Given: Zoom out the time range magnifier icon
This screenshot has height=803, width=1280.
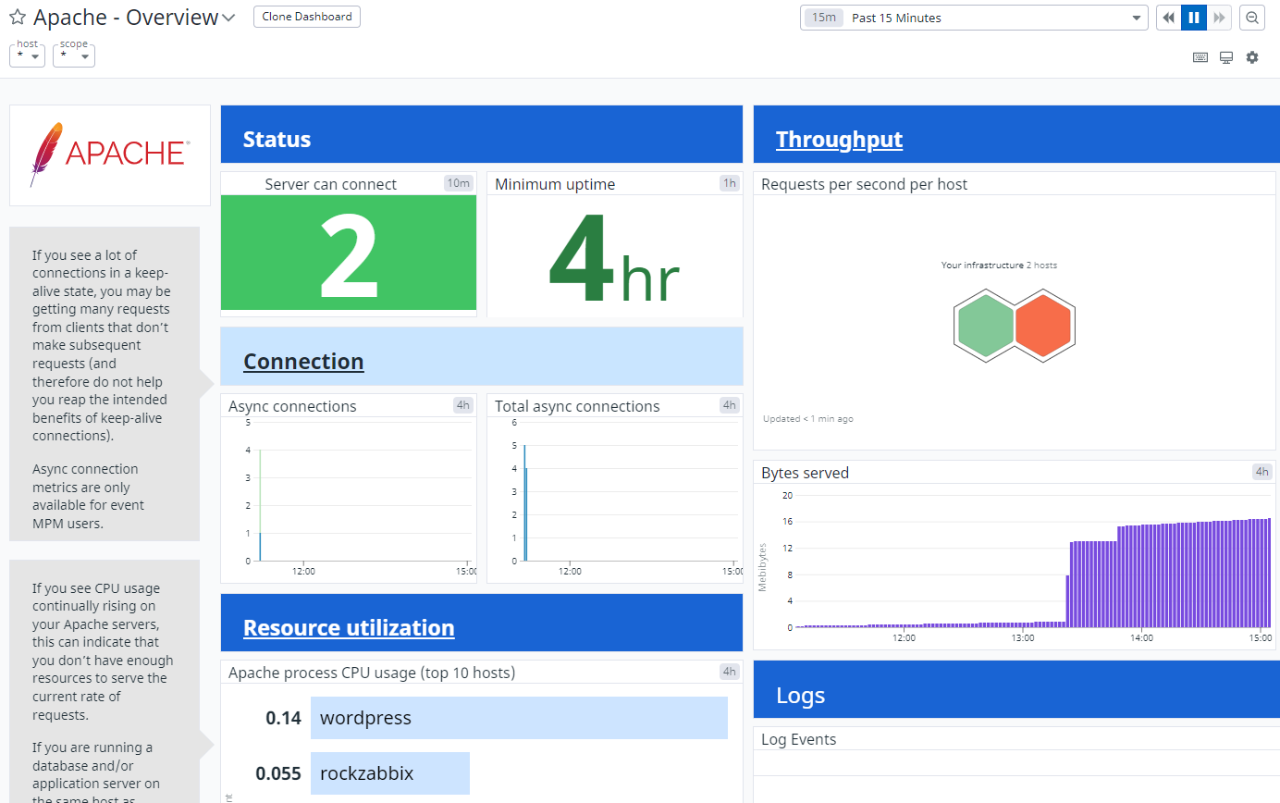Looking at the screenshot, I should tap(1251, 18).
